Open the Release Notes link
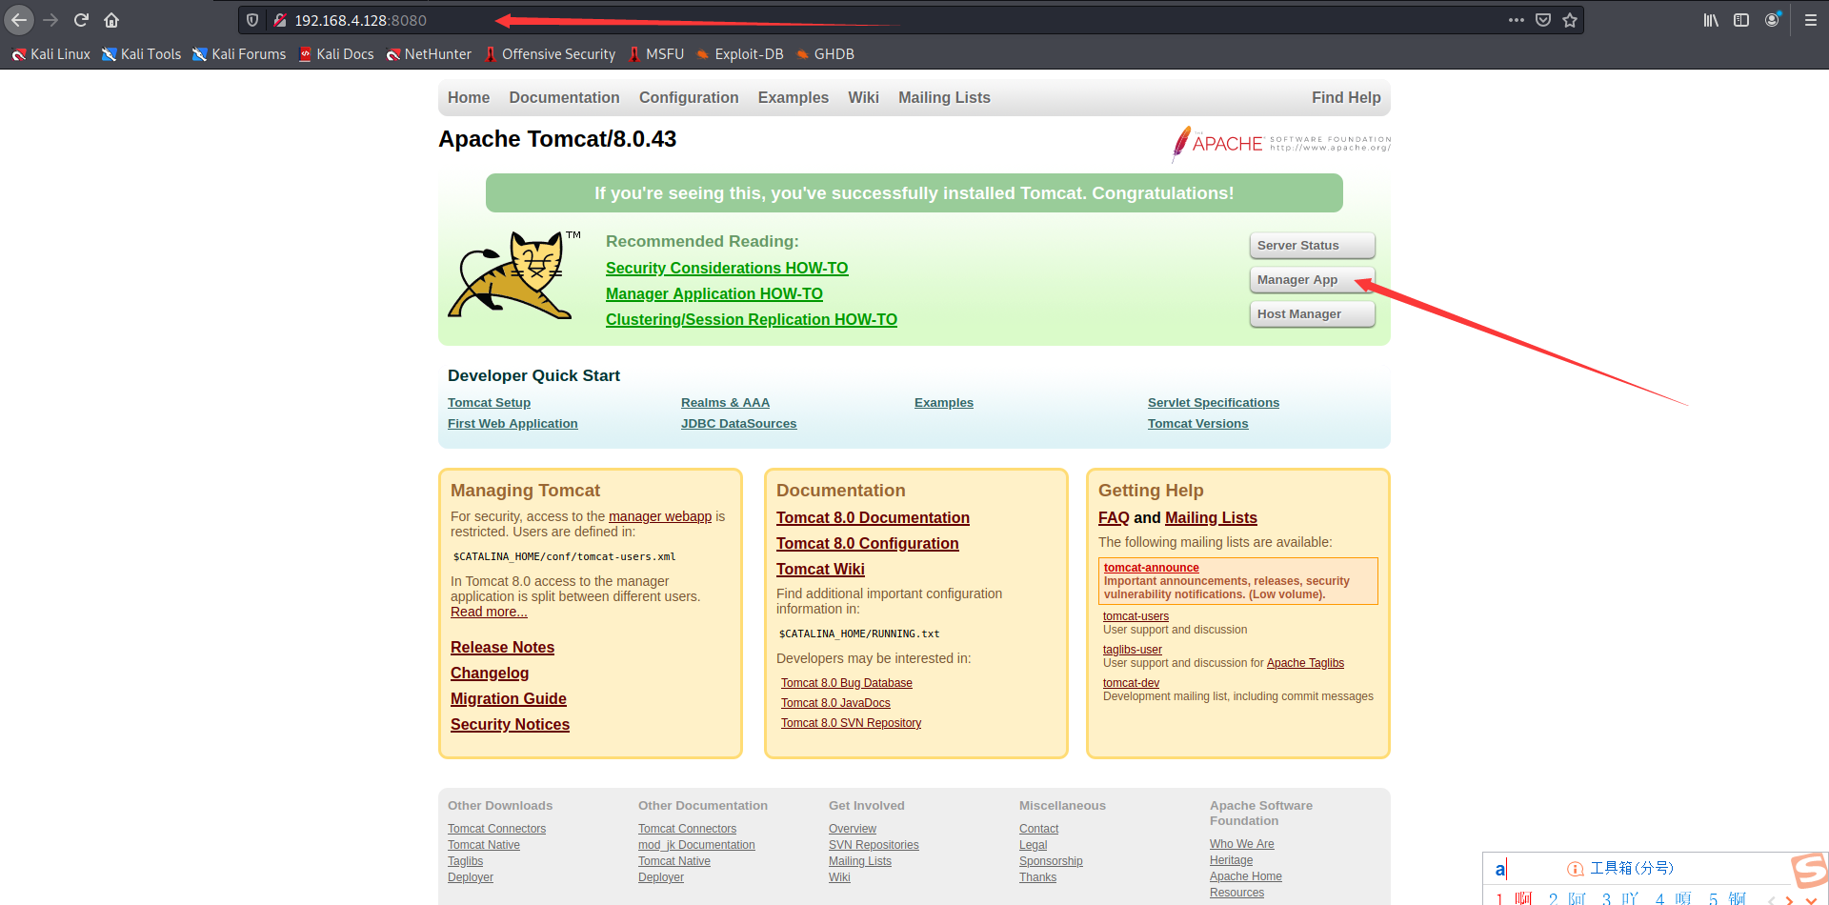1829x905 pixels. [x=502, y=648]
